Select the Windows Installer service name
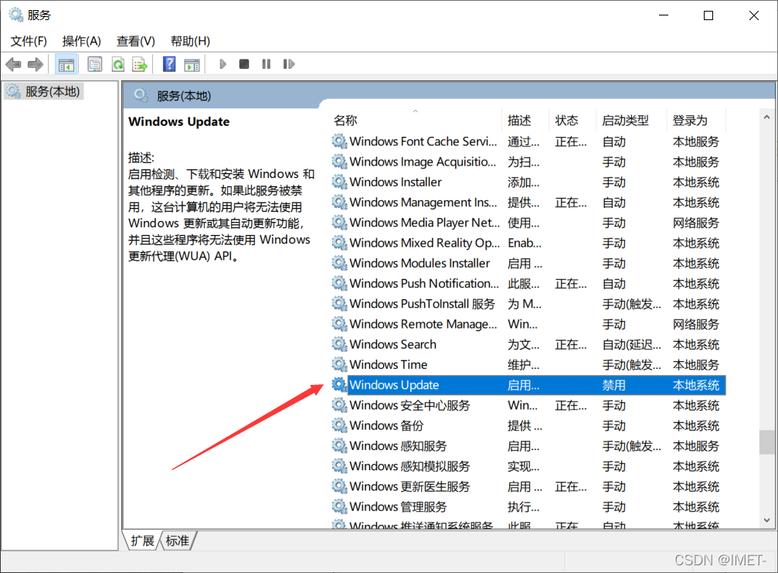Image resolution: width=778 pixels, height=573 pixels. (396, 182)
